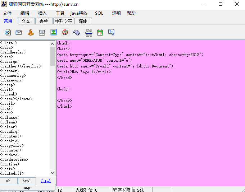Viewport: 245px width, 192px height.
Task: Select <iauthor></iauthor> in the tag list
Action: tap(21, 66)
